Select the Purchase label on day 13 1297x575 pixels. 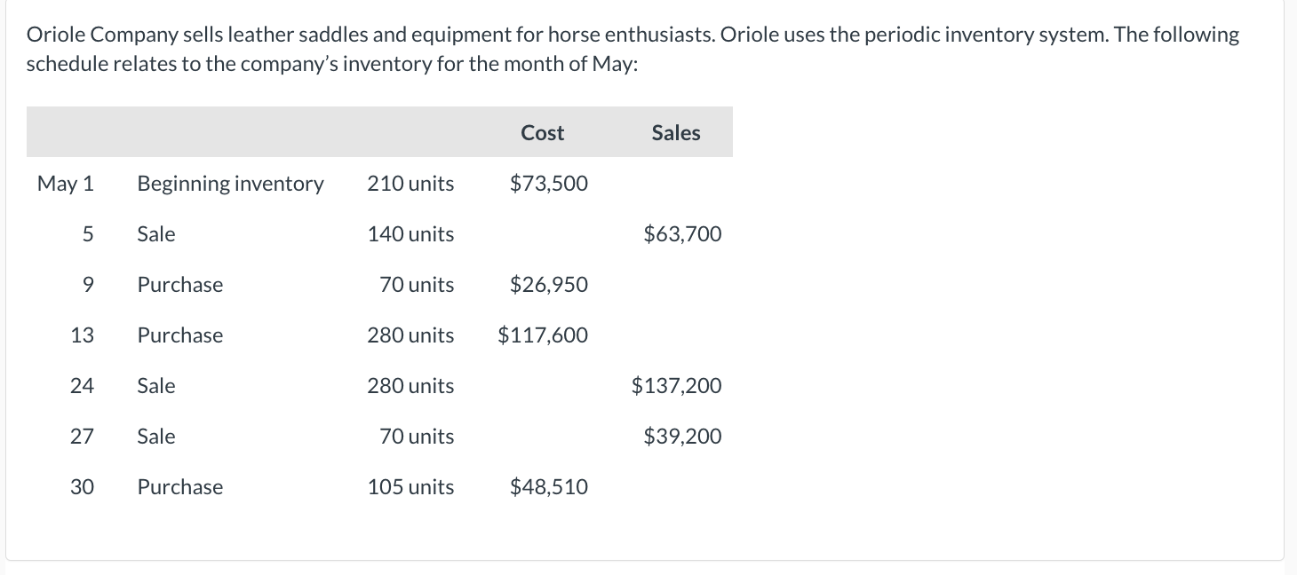click(x=179, y=335)
